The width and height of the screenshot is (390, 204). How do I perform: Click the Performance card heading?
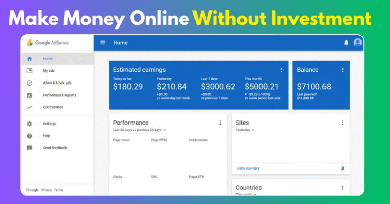coord(131,123)
